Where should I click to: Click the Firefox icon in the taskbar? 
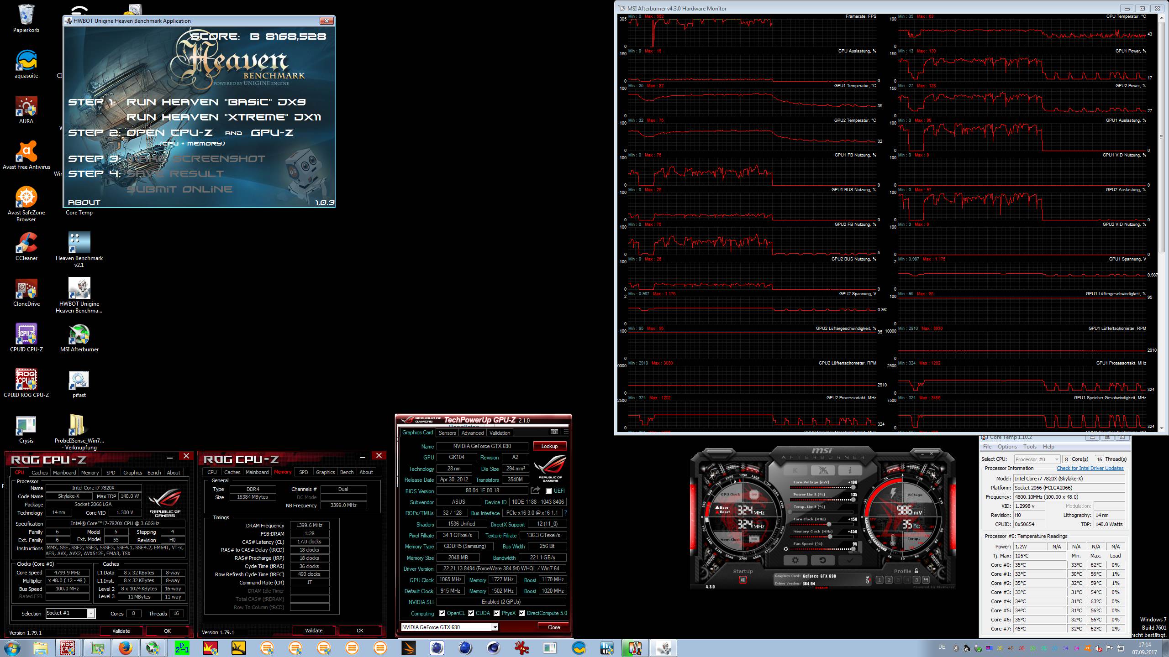[x=125, y=648]
